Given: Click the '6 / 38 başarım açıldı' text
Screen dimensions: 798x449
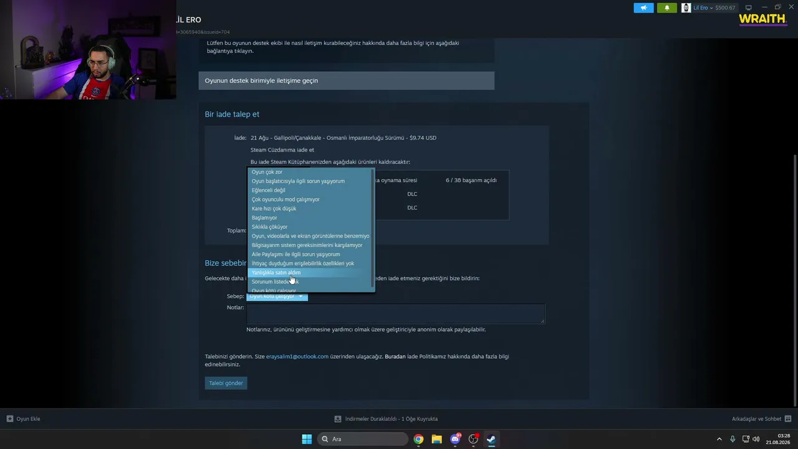Looking at the screenshot, I should pyautogui.click(x=471, y=180).
